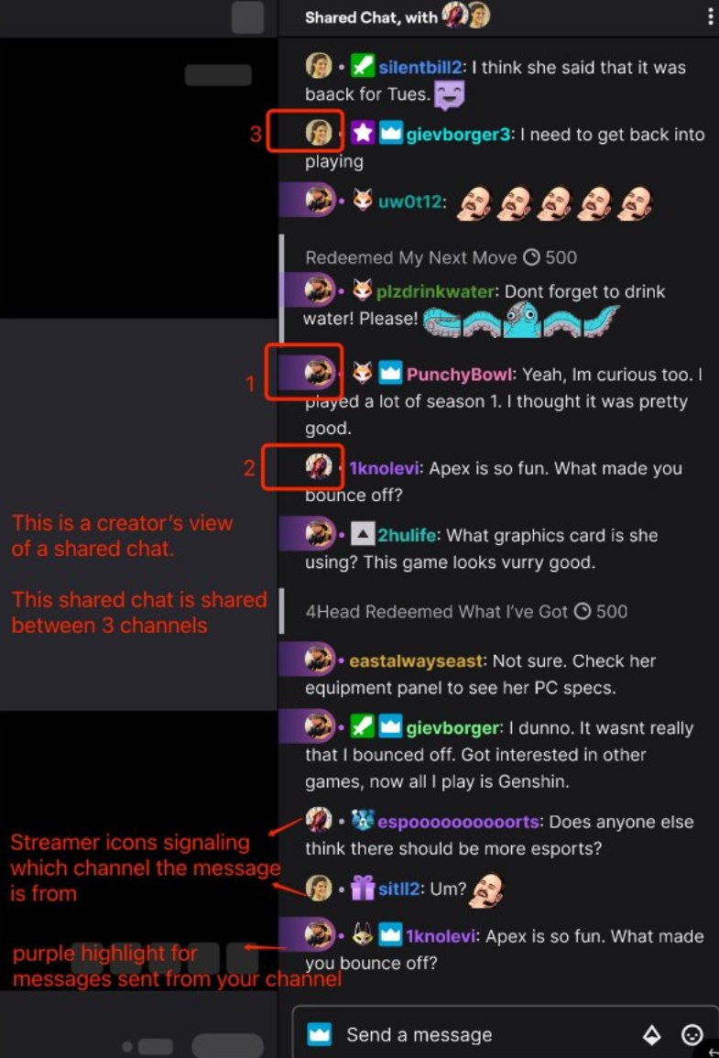719x1058 pixels.
Task: Click the crown badge in message input
Action: [319, 1033]
